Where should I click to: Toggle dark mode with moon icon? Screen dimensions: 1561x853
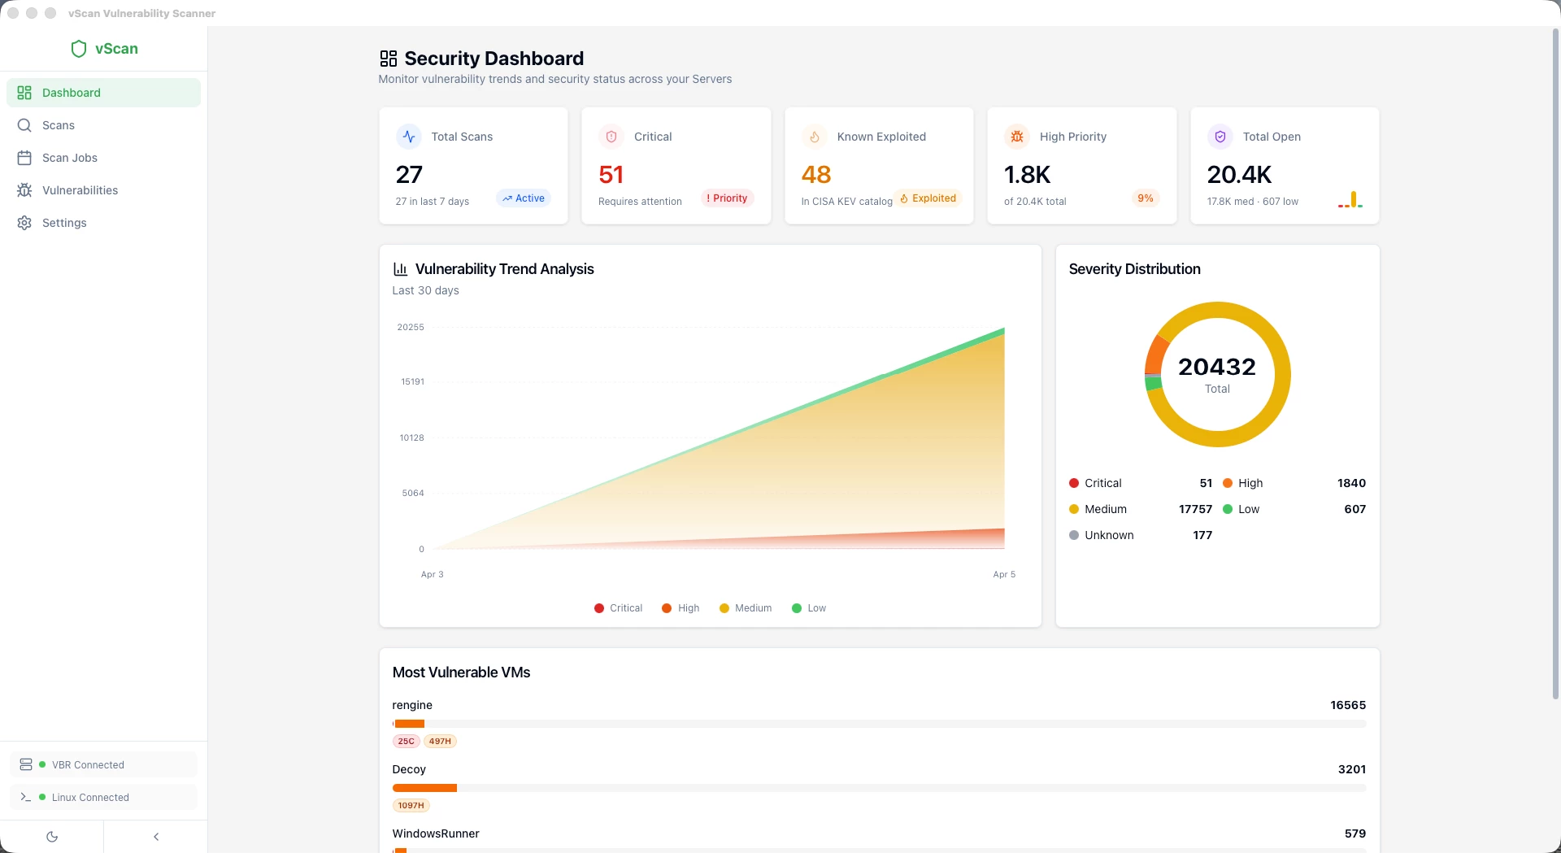click(x=52, y=837)
